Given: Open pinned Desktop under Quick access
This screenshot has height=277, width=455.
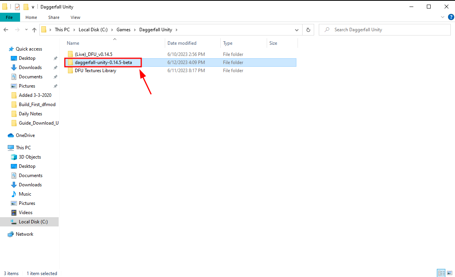Looking at the screenshot, I should (27, 58).
